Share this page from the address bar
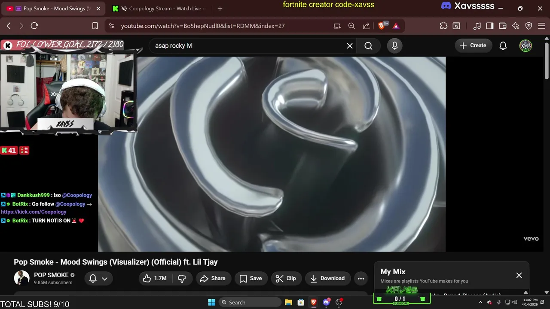 coord(366,26)
